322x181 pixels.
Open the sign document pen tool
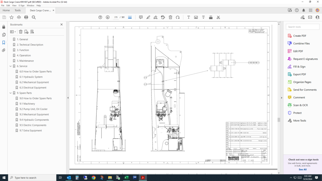pyautogui.click(x=156, y=18)
